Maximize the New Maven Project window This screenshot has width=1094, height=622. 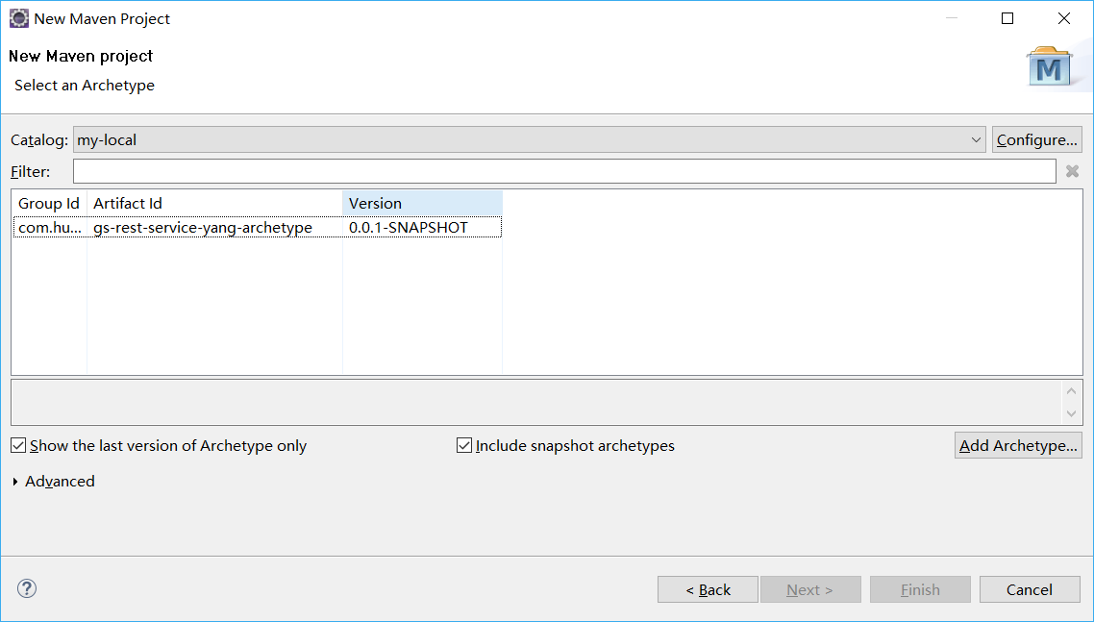[1007, 19]
